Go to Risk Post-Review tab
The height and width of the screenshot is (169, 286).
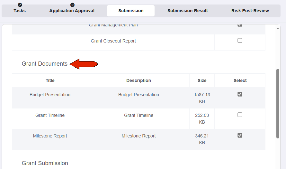coord(250,11)
